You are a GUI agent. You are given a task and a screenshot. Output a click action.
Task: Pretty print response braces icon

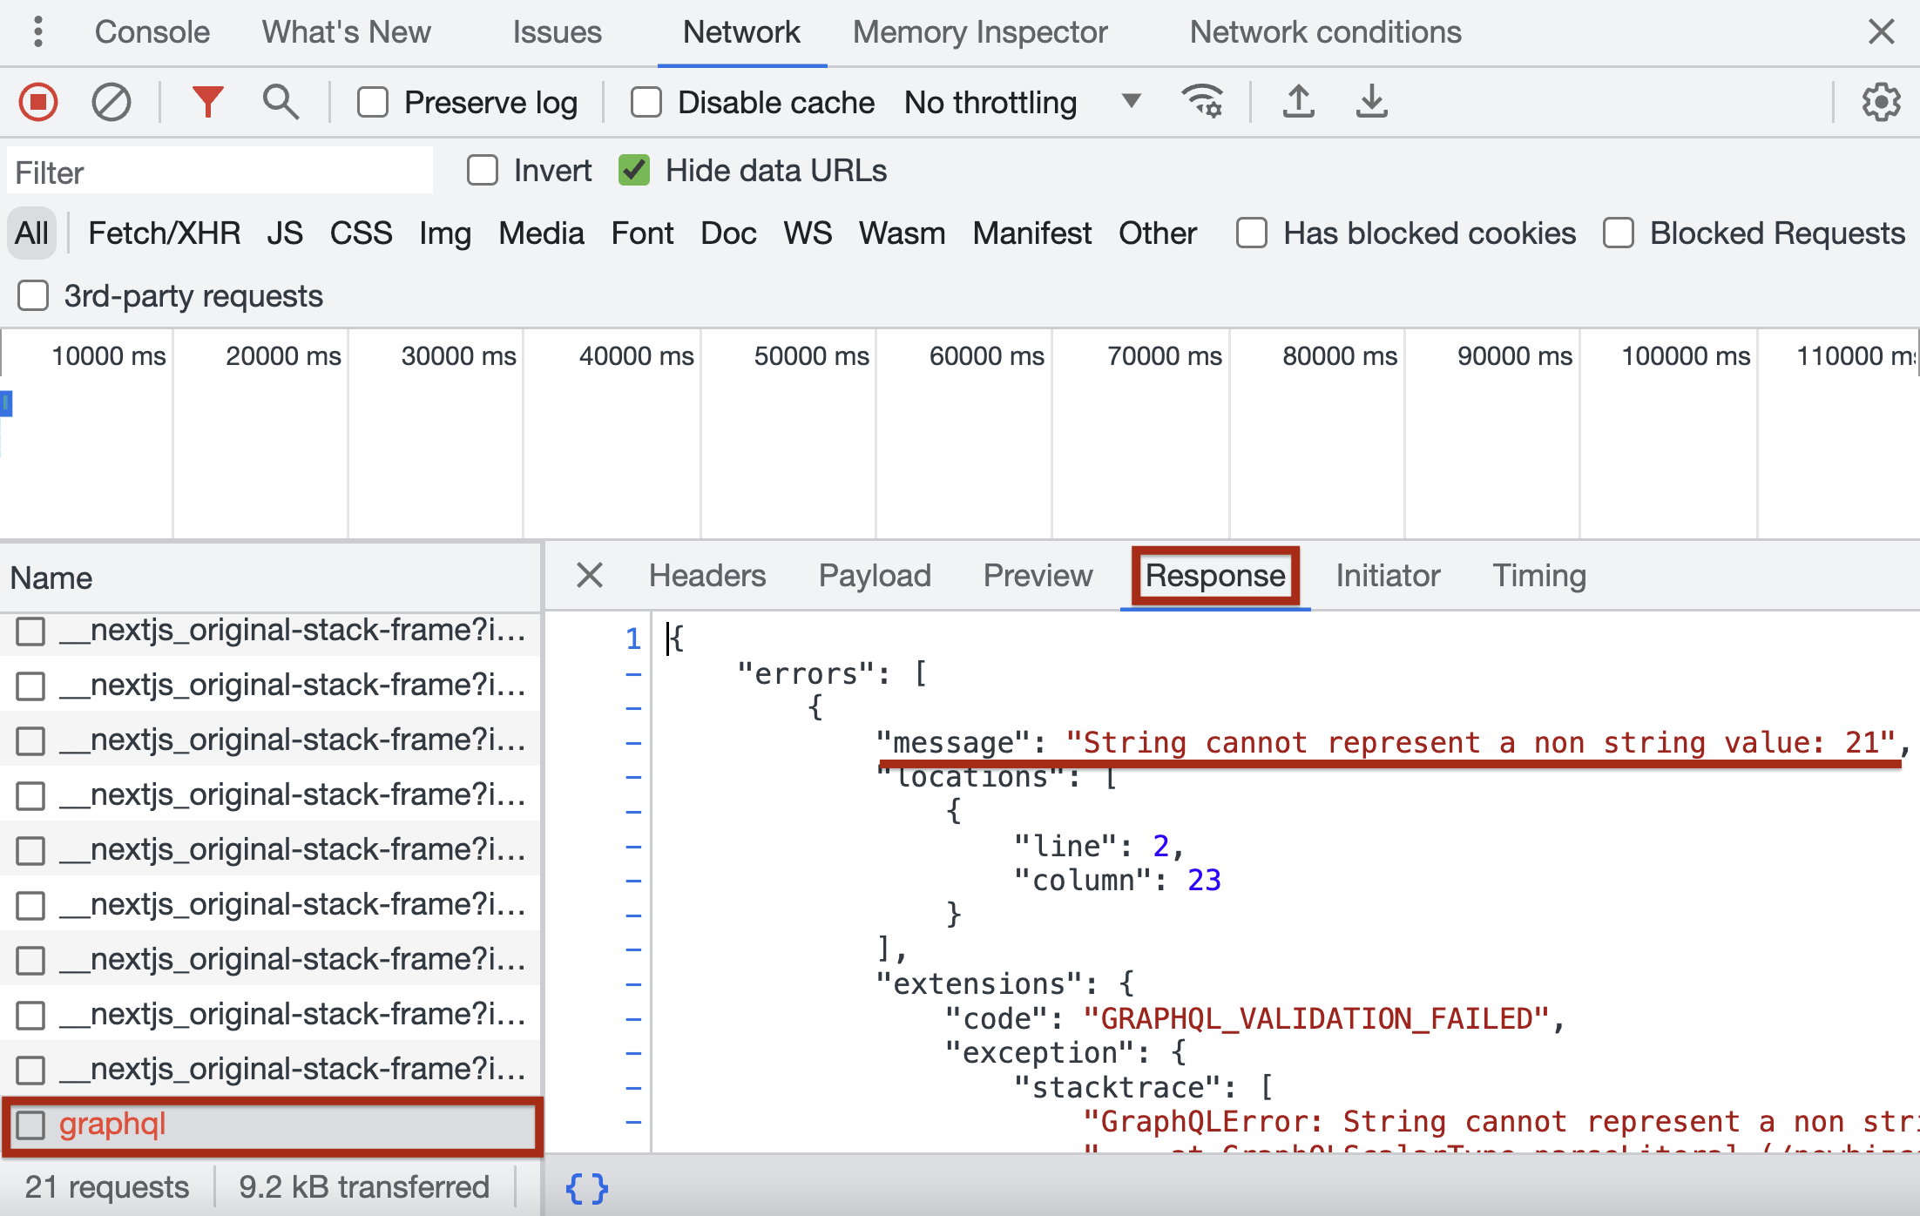586,1187
